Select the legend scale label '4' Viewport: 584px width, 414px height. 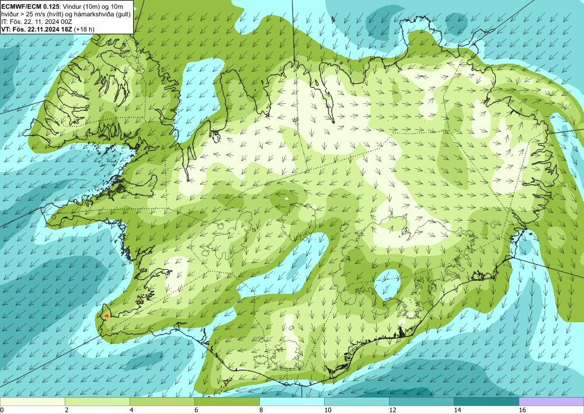131,410
